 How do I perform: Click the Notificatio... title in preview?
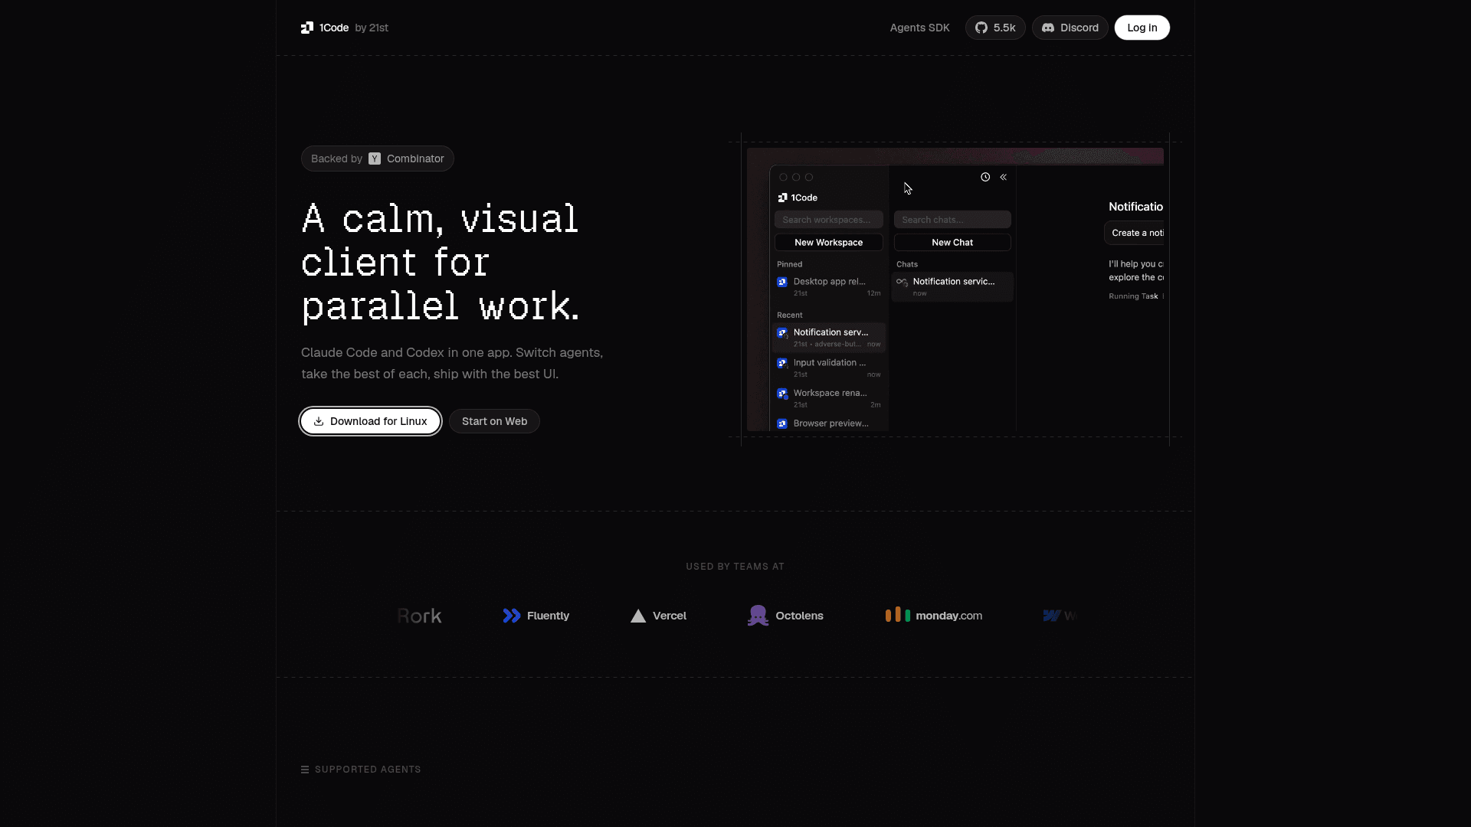(x=1135, y=207)
